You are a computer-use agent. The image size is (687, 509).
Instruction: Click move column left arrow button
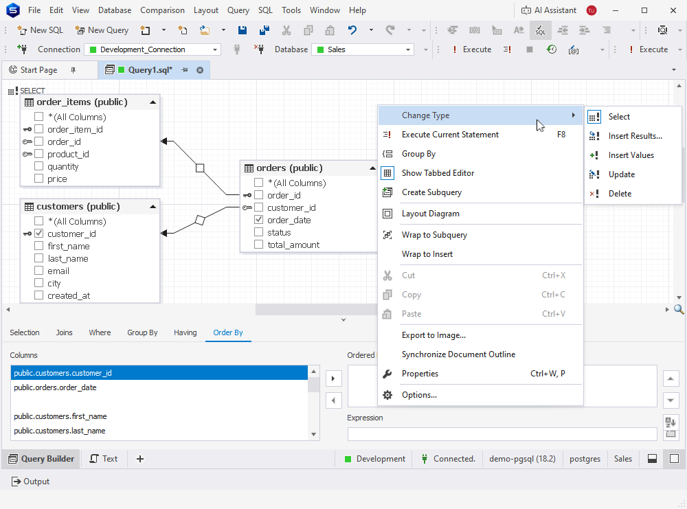click(x=333, y=400)
